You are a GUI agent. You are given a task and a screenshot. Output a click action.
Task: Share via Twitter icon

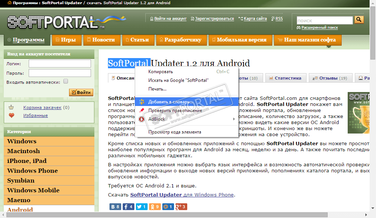click(x=142, y=207)
